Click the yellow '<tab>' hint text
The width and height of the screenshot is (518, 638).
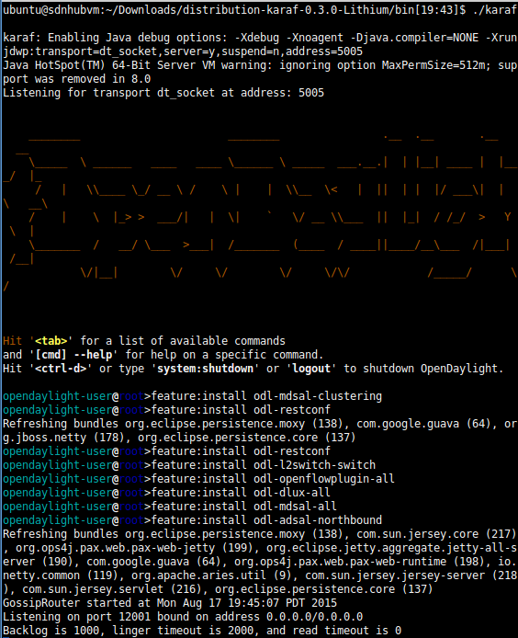coord(51,341)
